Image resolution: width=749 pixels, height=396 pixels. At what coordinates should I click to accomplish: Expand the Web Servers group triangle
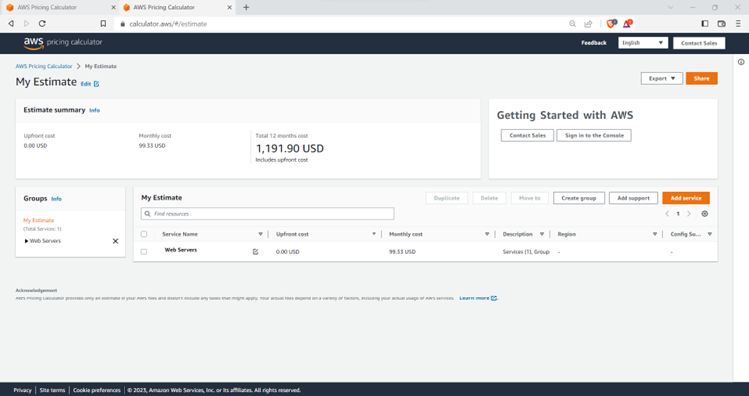tap(26, 241)
